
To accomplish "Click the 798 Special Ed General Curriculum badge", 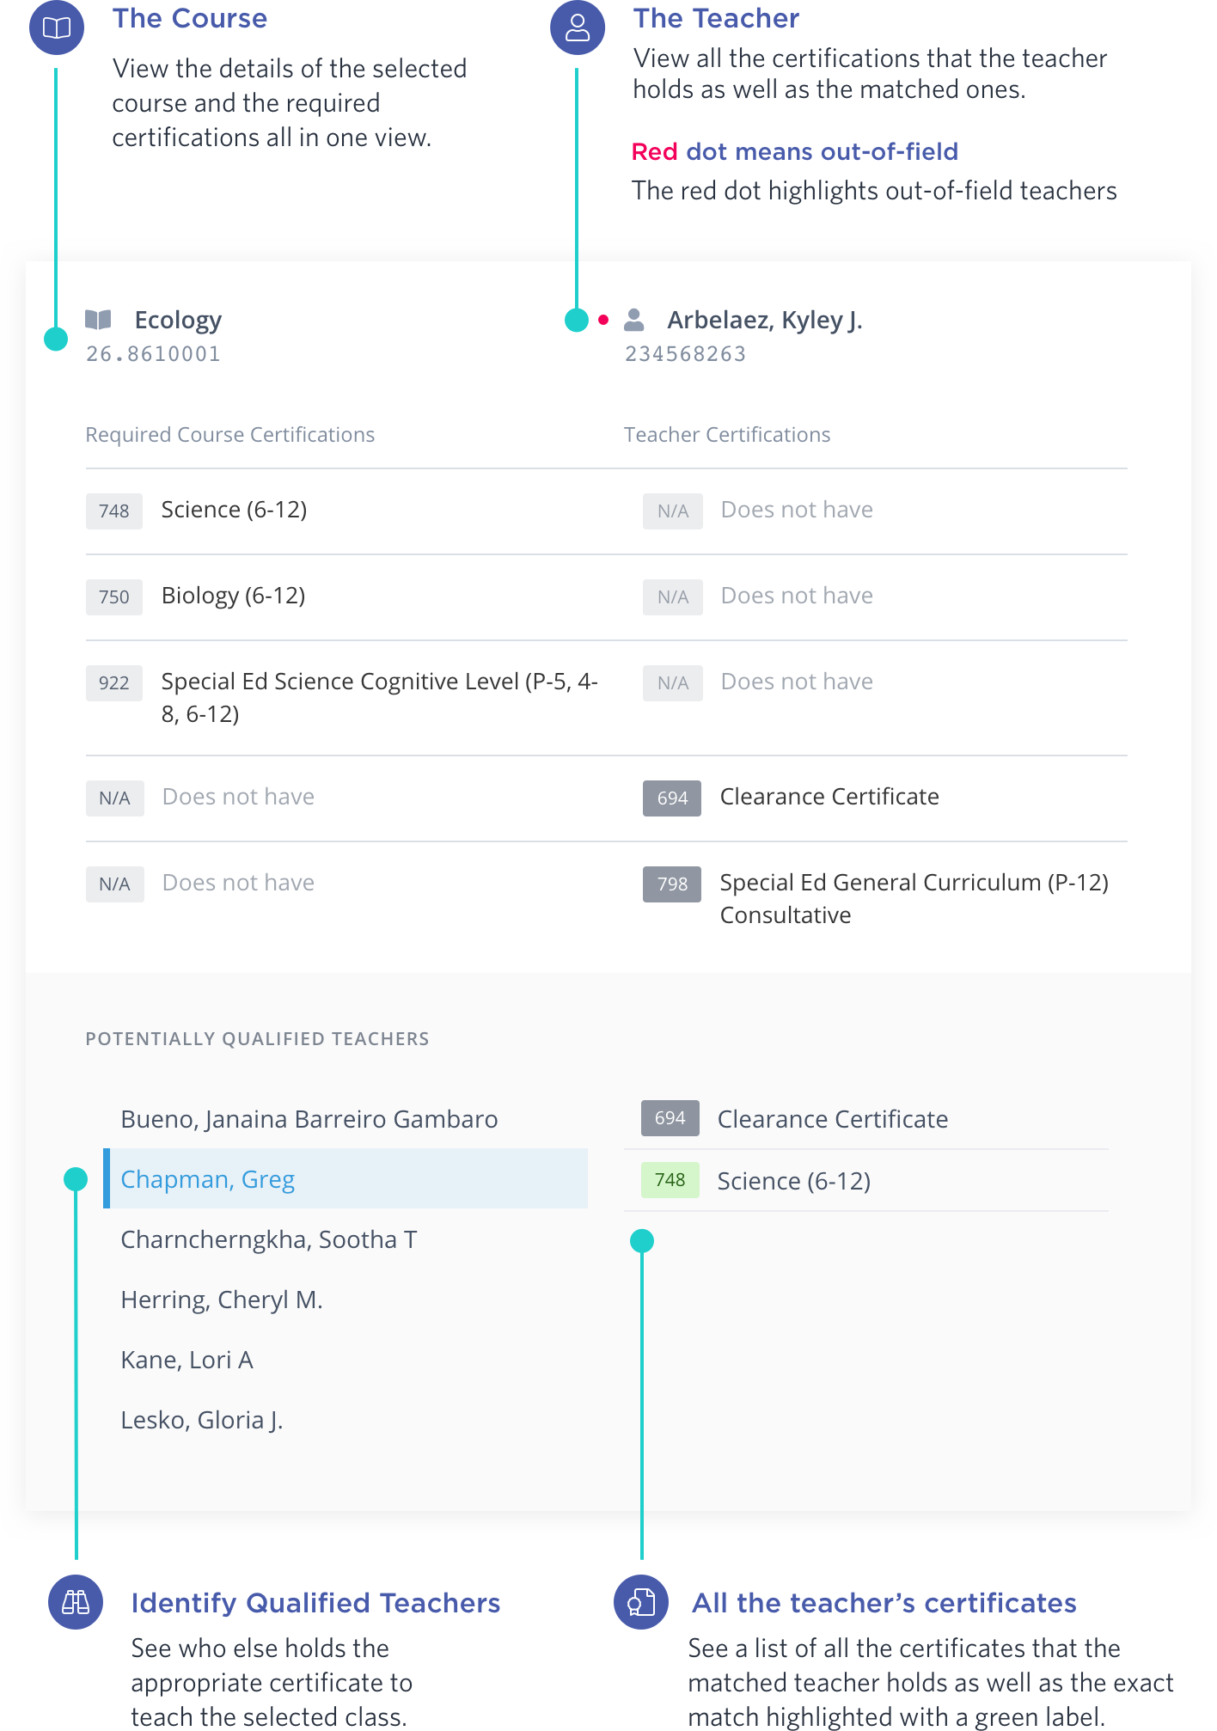I will tap(672, 884).
